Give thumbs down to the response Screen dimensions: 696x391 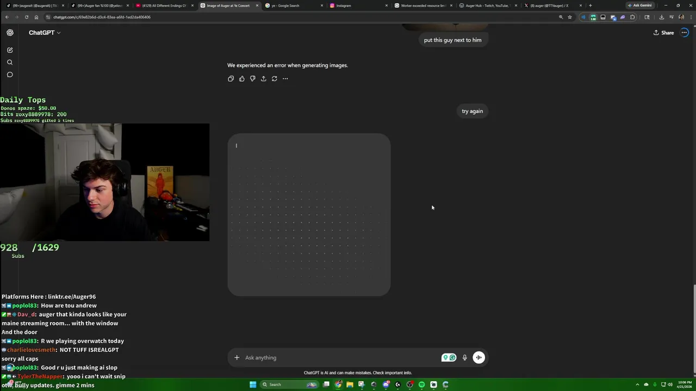pyautogui.click(x=253, y=79)
